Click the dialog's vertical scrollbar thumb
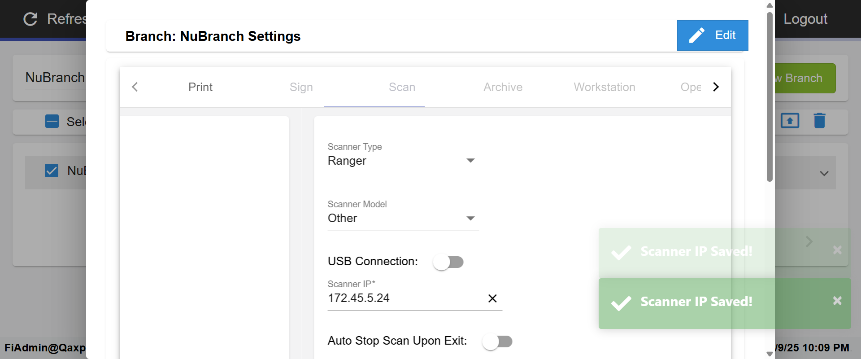Viewport: 861px width, 359px height. pos(770,96)
